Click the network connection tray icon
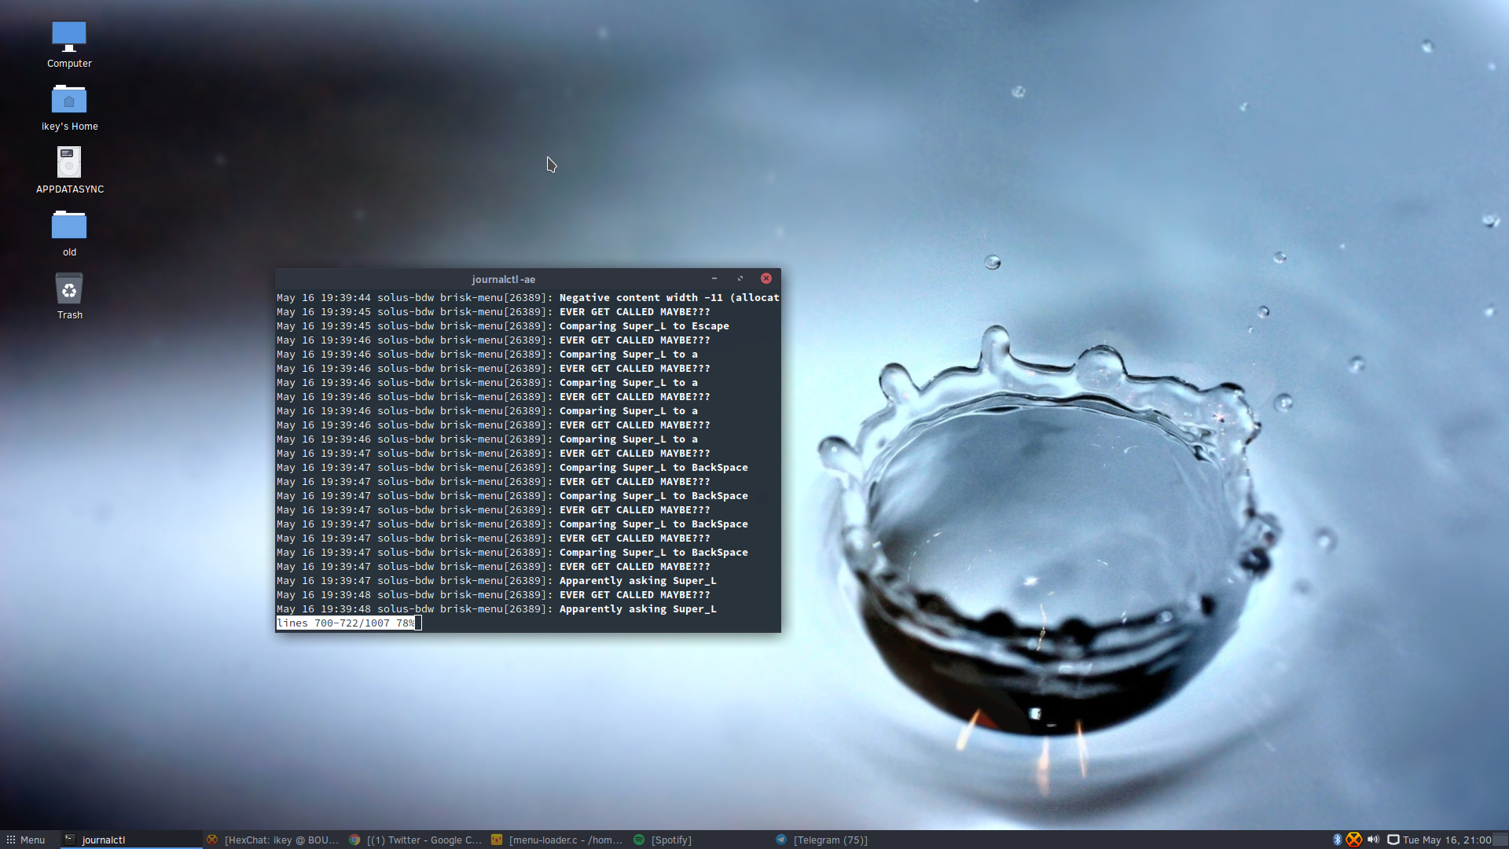Viewport: 1509px width, 849px height. [x=1393, y=840]
